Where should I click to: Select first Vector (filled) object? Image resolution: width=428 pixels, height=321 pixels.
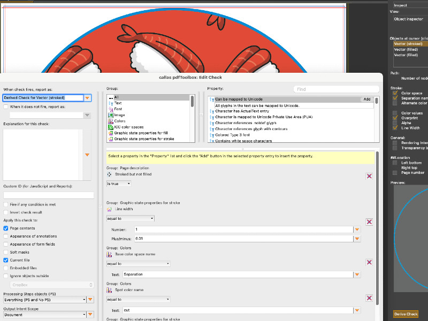pos(410,49)
